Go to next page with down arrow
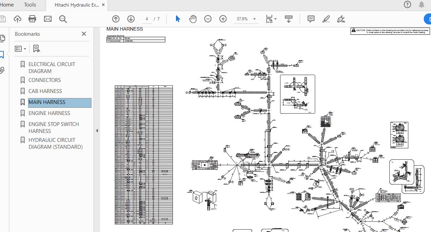431x232 pixels. coord(131,19)
